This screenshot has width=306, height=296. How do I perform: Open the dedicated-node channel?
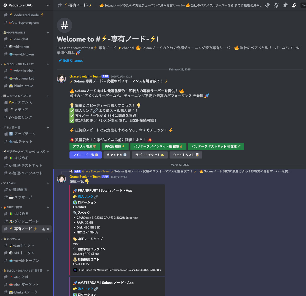[27, 15]
